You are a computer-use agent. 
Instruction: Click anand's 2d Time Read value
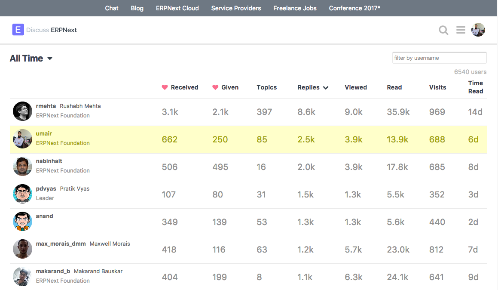(x=473, y=222)
